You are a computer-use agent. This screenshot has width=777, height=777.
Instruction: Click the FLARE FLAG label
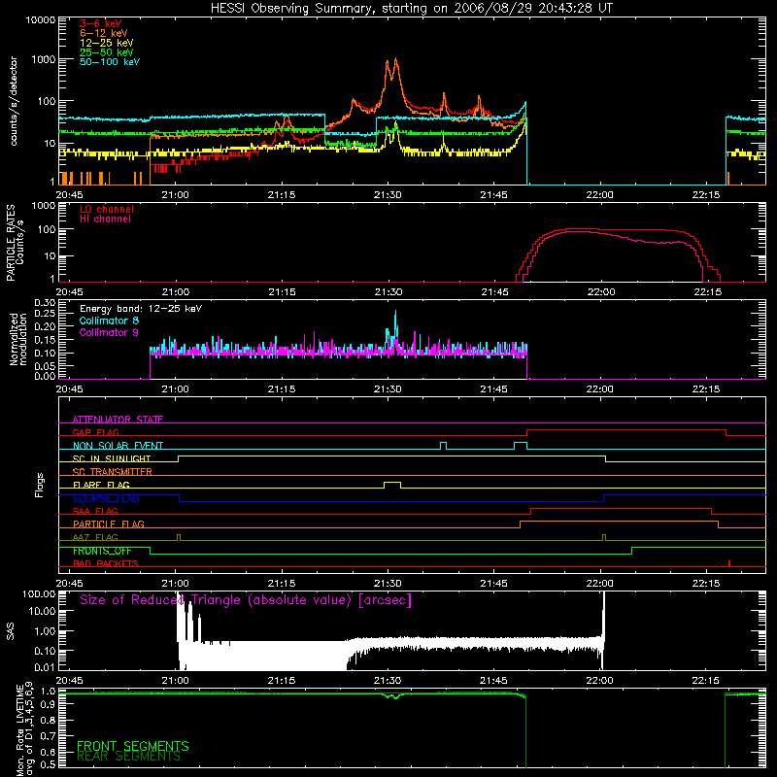pyautogui.click(x=101, y=485)
